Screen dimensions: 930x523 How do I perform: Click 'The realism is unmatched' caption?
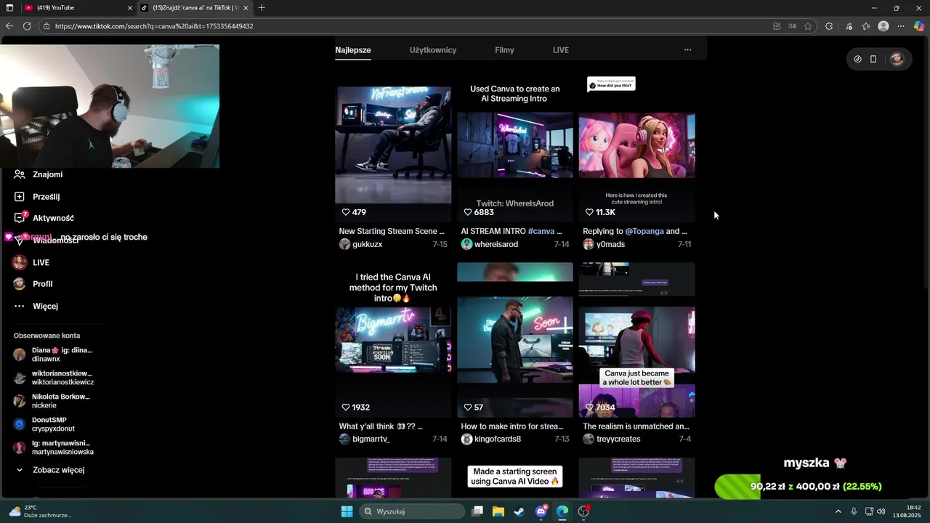[x=636, y=426]
